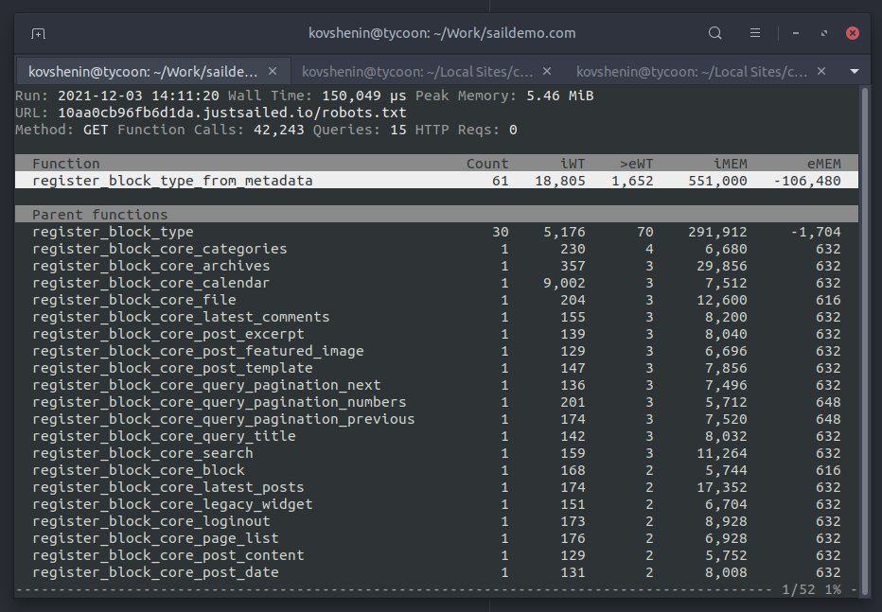This screenshot has width=882, height=612.
Task: Click the register_block_core_calendar row
Action: [x=150, y=283]
